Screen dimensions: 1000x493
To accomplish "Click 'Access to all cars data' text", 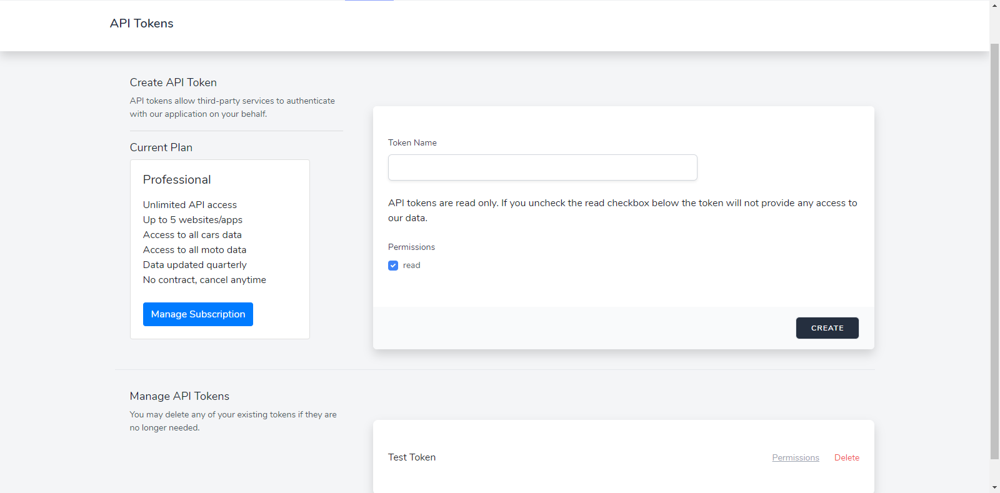I will (x=192, y=235).
